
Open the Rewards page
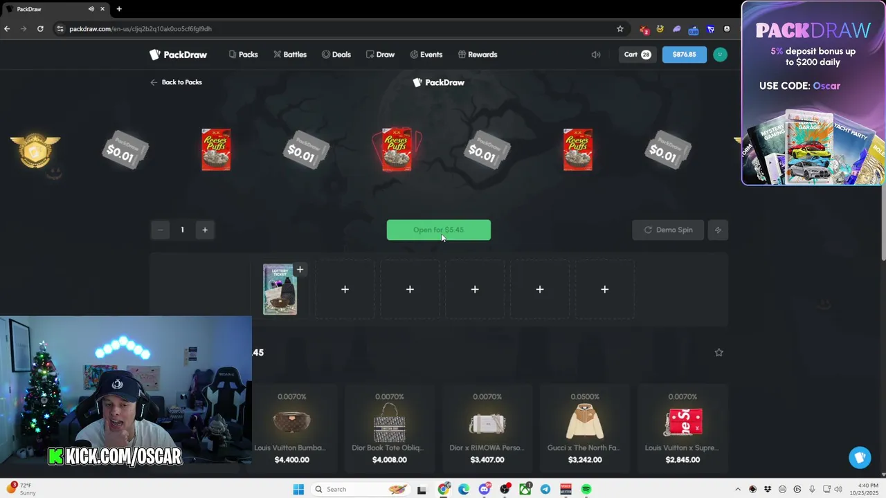(477, 55)
